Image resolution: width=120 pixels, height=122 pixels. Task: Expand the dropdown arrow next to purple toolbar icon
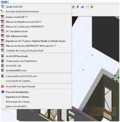pyautogui.click(x=87, y=7)
